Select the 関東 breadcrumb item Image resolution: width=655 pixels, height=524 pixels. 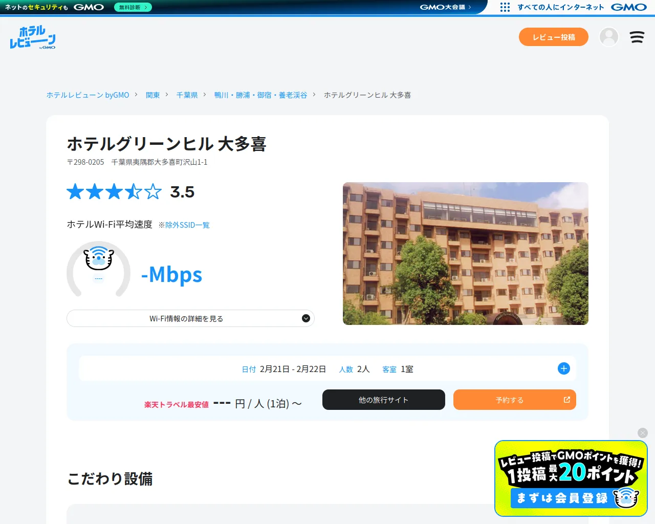coord(152,95)
